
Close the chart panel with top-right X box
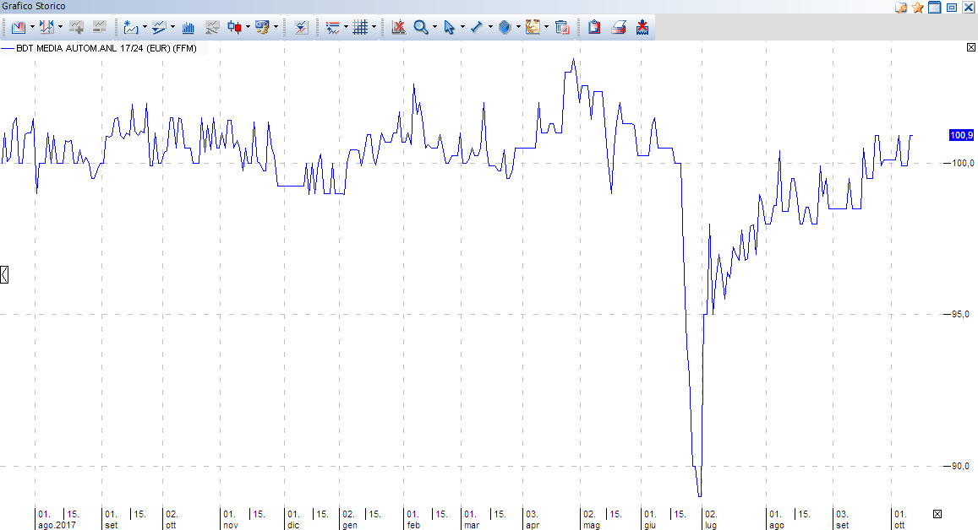point(970,48)
